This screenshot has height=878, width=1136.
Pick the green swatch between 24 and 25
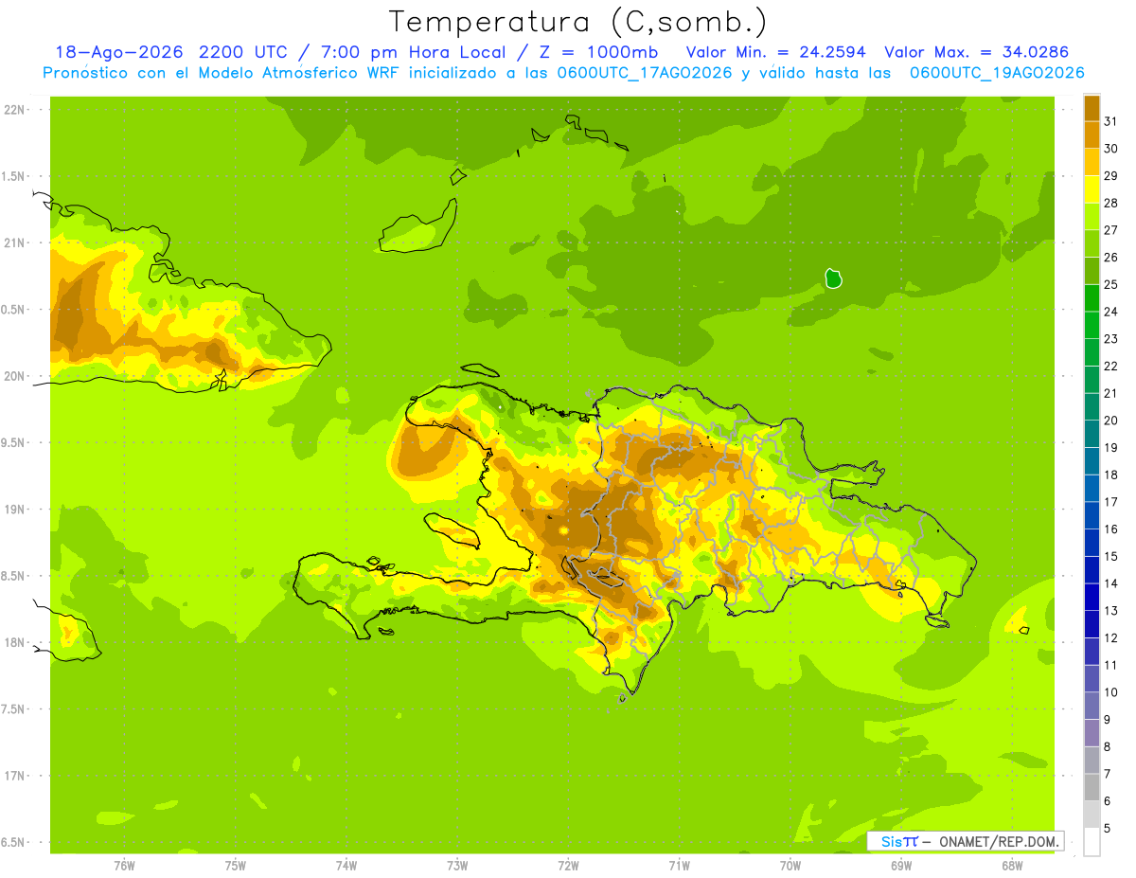pyautogui.click(x=1092, y=298)
